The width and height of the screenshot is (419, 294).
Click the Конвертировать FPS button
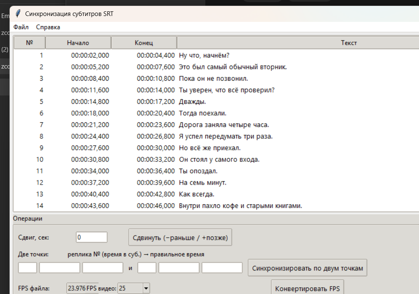tap(307, 288)
